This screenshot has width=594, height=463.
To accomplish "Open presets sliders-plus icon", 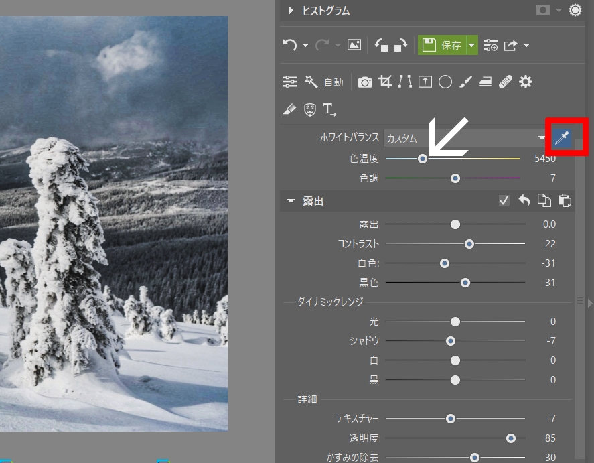I will [x=491, y=45].
